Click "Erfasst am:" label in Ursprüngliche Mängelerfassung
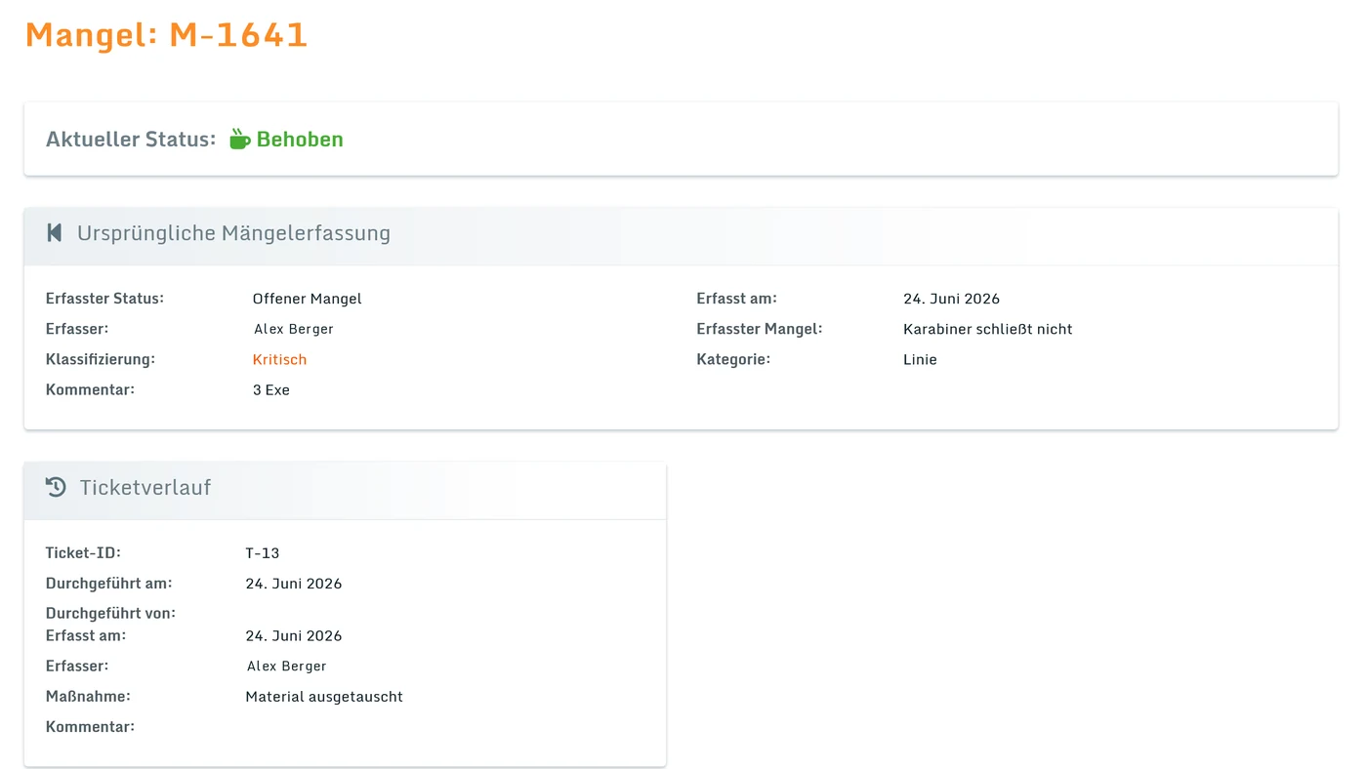This screenshot has width=1367, height=769. (x=737, y=299)
